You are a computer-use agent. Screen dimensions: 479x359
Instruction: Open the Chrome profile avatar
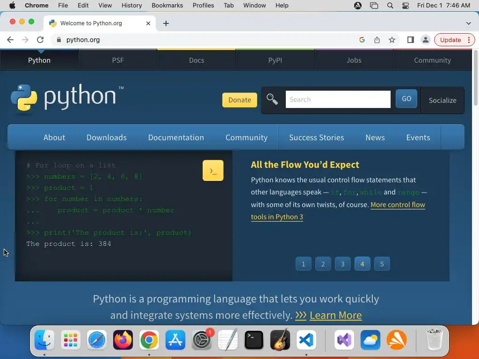(x=425, y=40)
